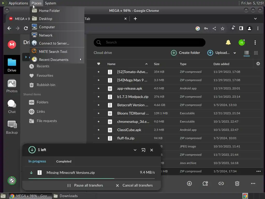Pop out the transfers widget
The image size is (265, 199).
click(x=143, y=150)
